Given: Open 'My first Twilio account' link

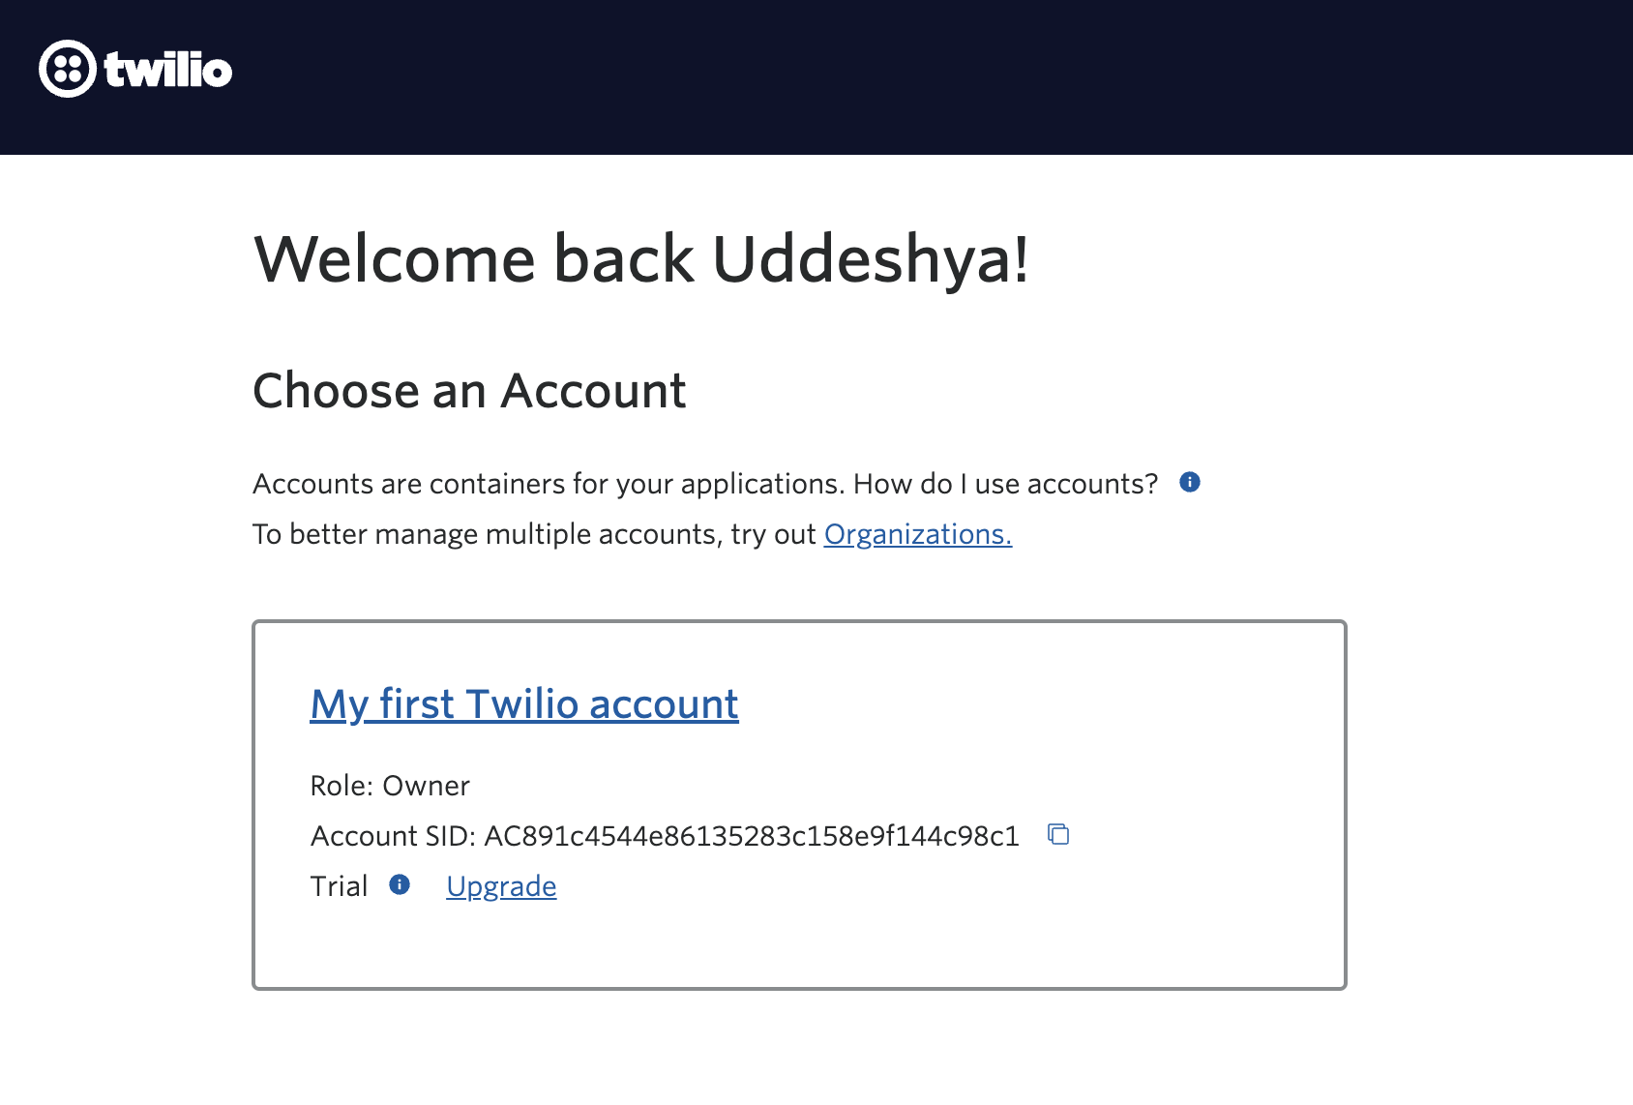Looking at the screenshot, I should click(524, 704).
